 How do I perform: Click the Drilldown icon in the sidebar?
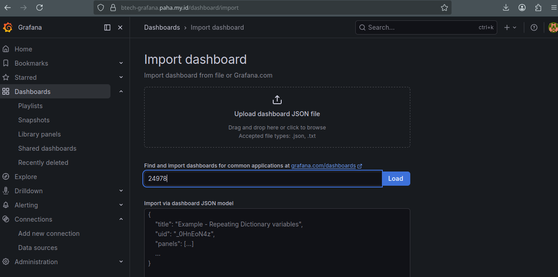(6, 191)
